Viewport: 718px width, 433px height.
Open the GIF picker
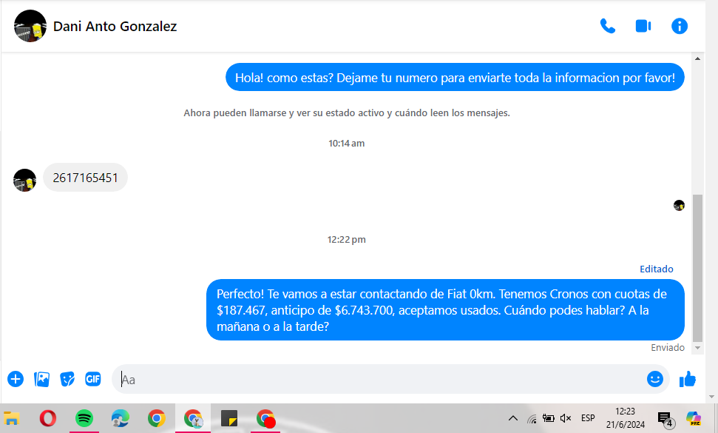tap(92, 379)
